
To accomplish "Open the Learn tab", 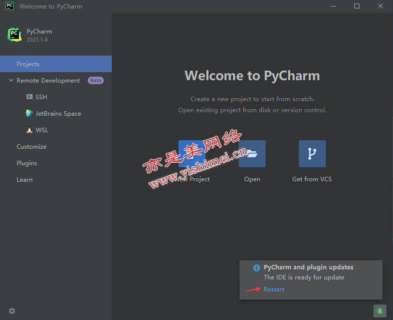I will (25, 180).
